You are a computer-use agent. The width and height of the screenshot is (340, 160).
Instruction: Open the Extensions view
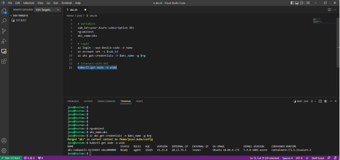tap(4, 61)
